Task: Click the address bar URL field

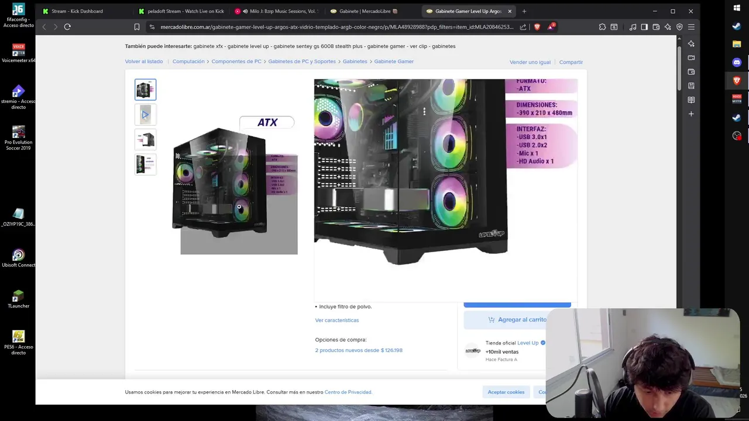Action: click(x=336, y=27)
